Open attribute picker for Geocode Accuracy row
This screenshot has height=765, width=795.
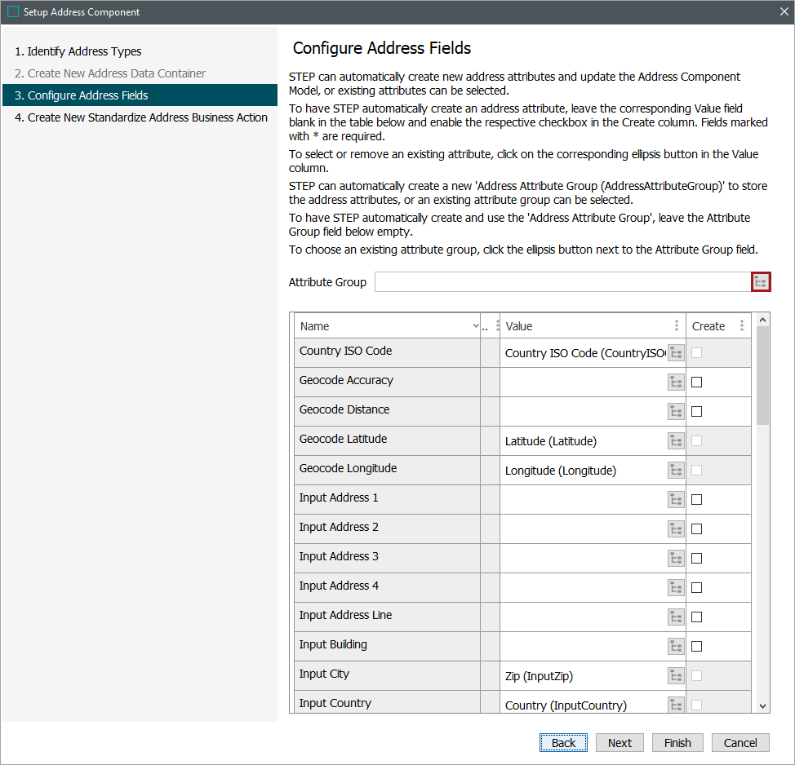[x=676, y=382]
